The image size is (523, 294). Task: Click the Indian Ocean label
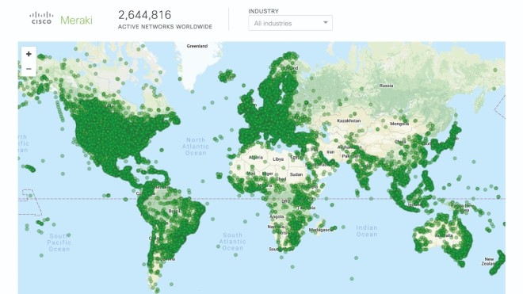pos(367,231)
